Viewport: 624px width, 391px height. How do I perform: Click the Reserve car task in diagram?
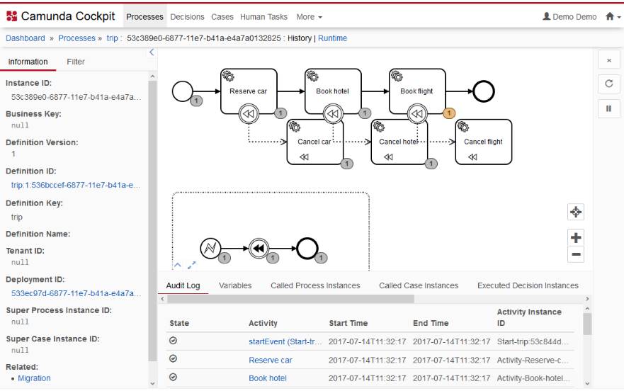point(248,91)
